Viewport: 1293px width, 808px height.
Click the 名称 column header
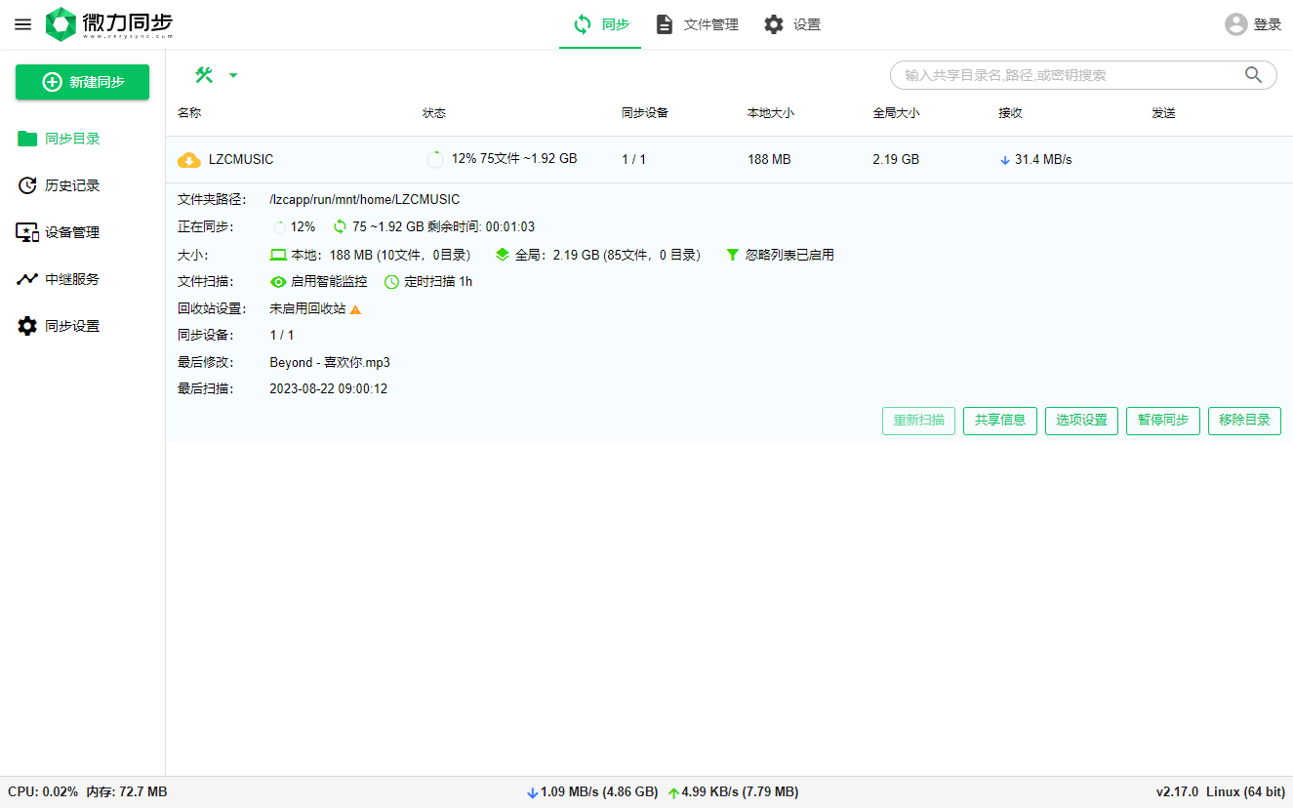click(x=189, y=113)
